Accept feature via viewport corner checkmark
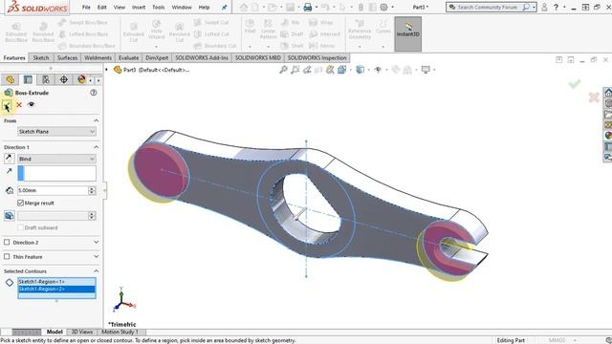612x344 pixels. click(574, 84)
